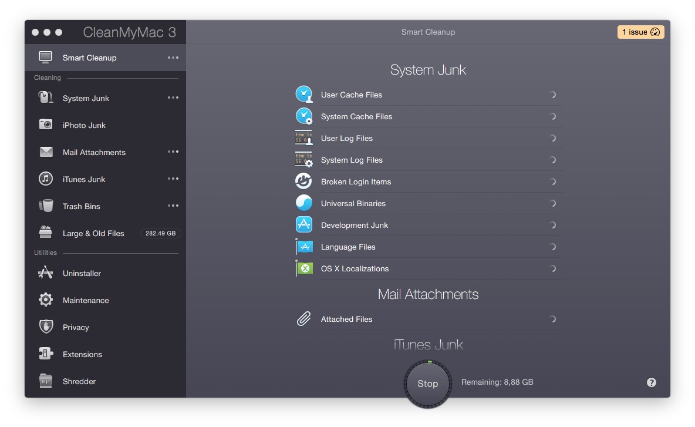Click the Universal Binaries icon
The image size is (695, 427).
pos(304,203)
